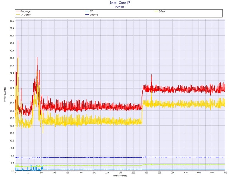Click the 29.1 y-axis value

tap(12, 88)
